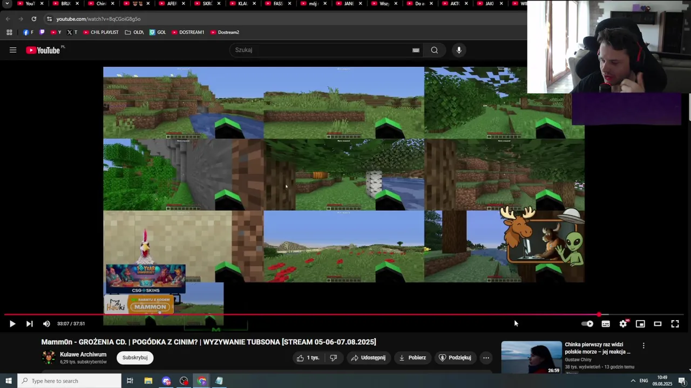
Task: Enter fullscreen mode
Action: pyautogui.click(x=675, y=324)
